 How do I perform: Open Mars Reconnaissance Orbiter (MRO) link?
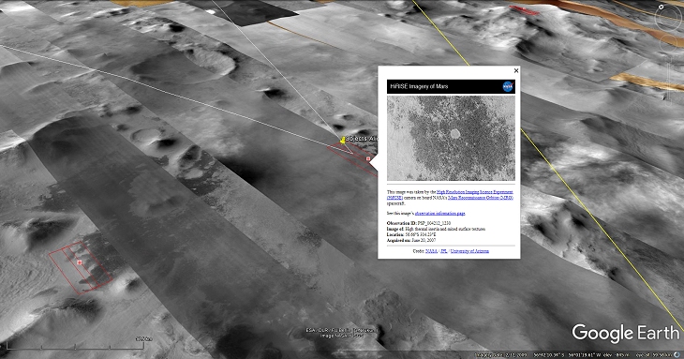[x=481, y=198]
